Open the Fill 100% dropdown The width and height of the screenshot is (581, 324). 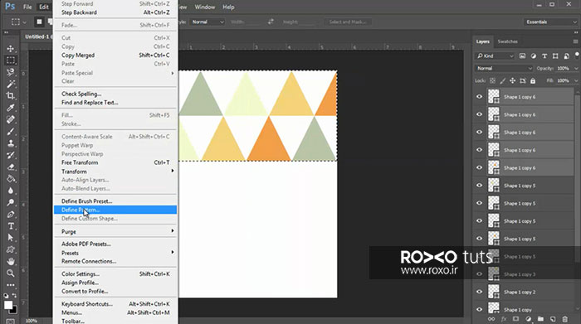click(x=576, y=80)
